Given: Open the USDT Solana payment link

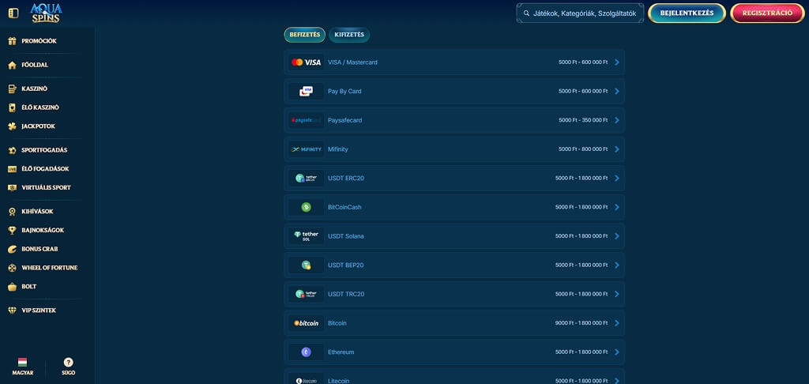Looking at the screenshot, I should (x=346, y=236).
